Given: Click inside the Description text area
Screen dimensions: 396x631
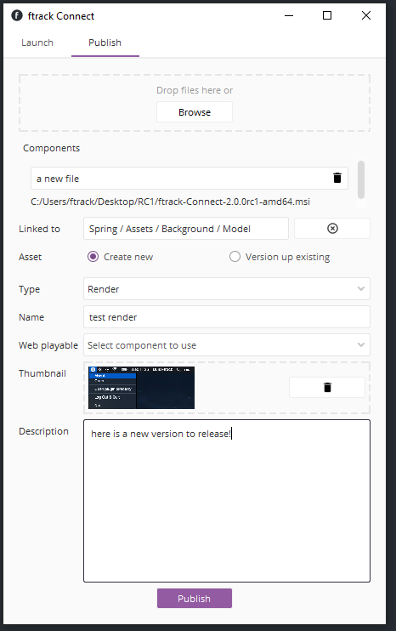Looking at the screenshot, I should pos(227,501).
